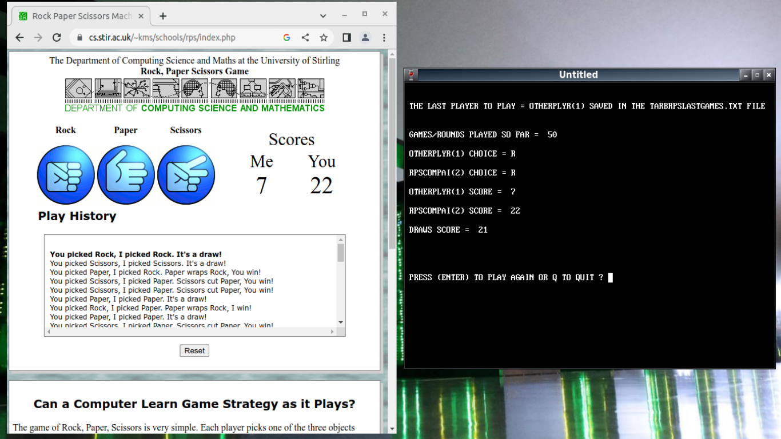
Task: Select the Rock icon to play Rock
Action: [x=66, y=174]
